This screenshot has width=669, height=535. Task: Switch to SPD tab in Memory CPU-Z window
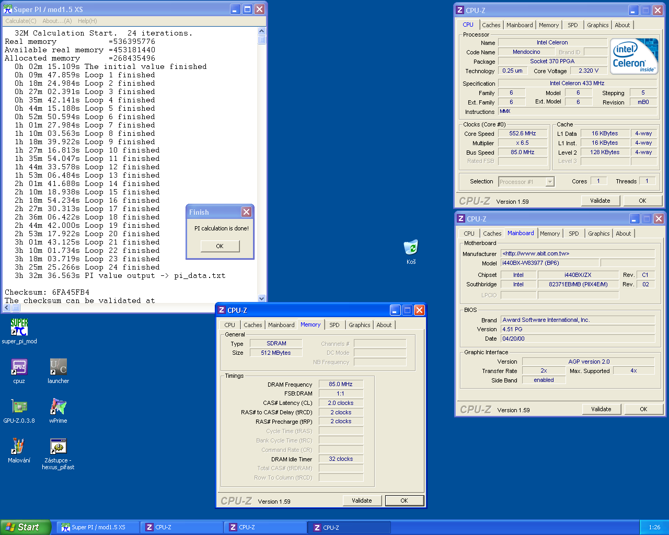pos(334,325)
